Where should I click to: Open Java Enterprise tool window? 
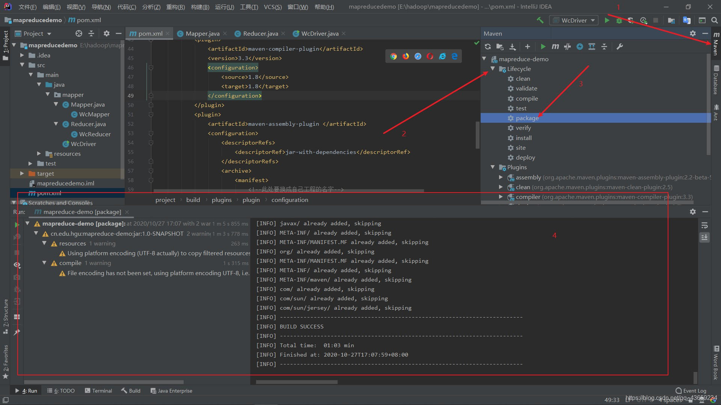pyautogui.click(x=171, y=391)
